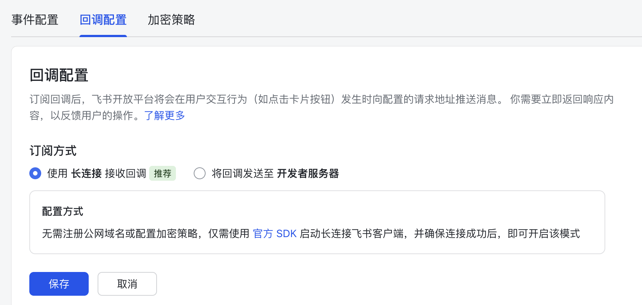Open the official SDK documentation link
Image resolution: width=642 pixels, height=305 pixels.
pos(275,234)
